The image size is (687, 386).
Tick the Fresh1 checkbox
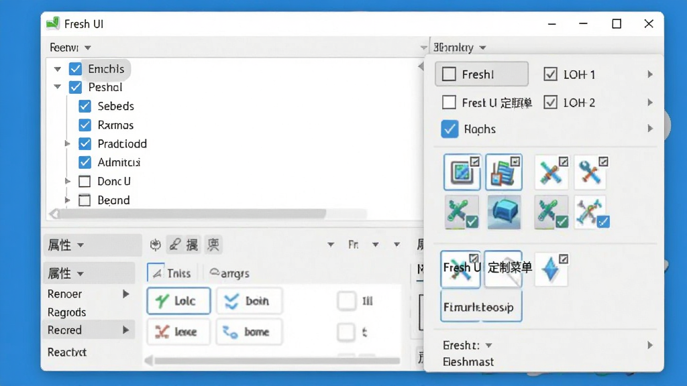click(x=449, y=74)
